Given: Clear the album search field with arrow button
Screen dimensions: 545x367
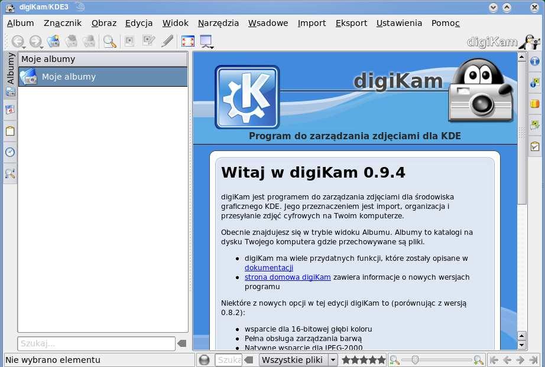Looking at the screenshot, I should tap(182, 343).
